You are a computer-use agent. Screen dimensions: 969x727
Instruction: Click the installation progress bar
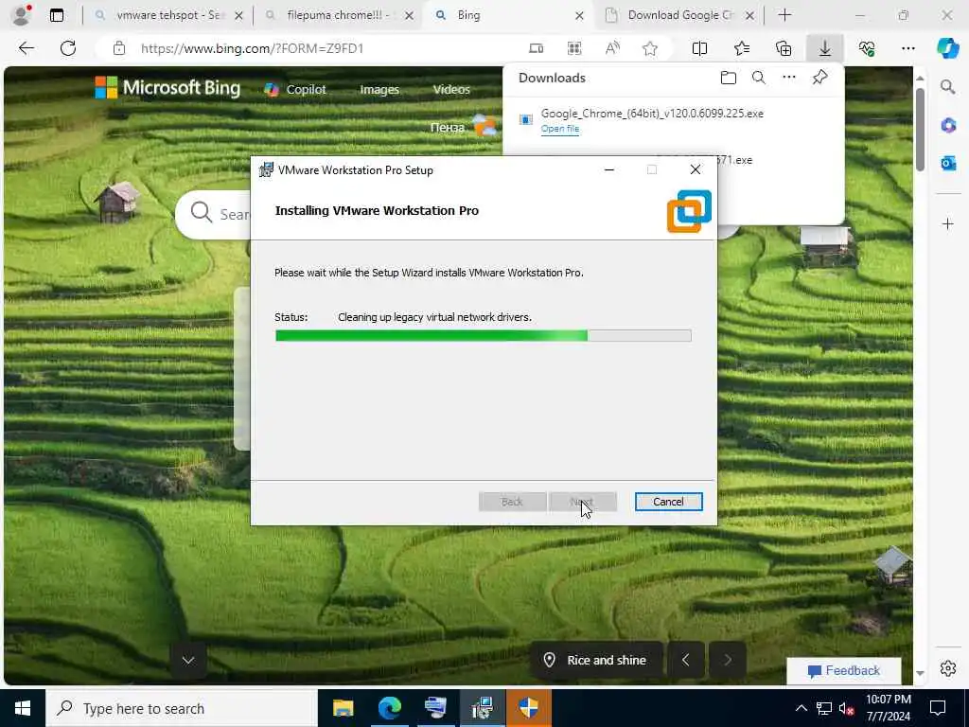click(x=484, y=336)
